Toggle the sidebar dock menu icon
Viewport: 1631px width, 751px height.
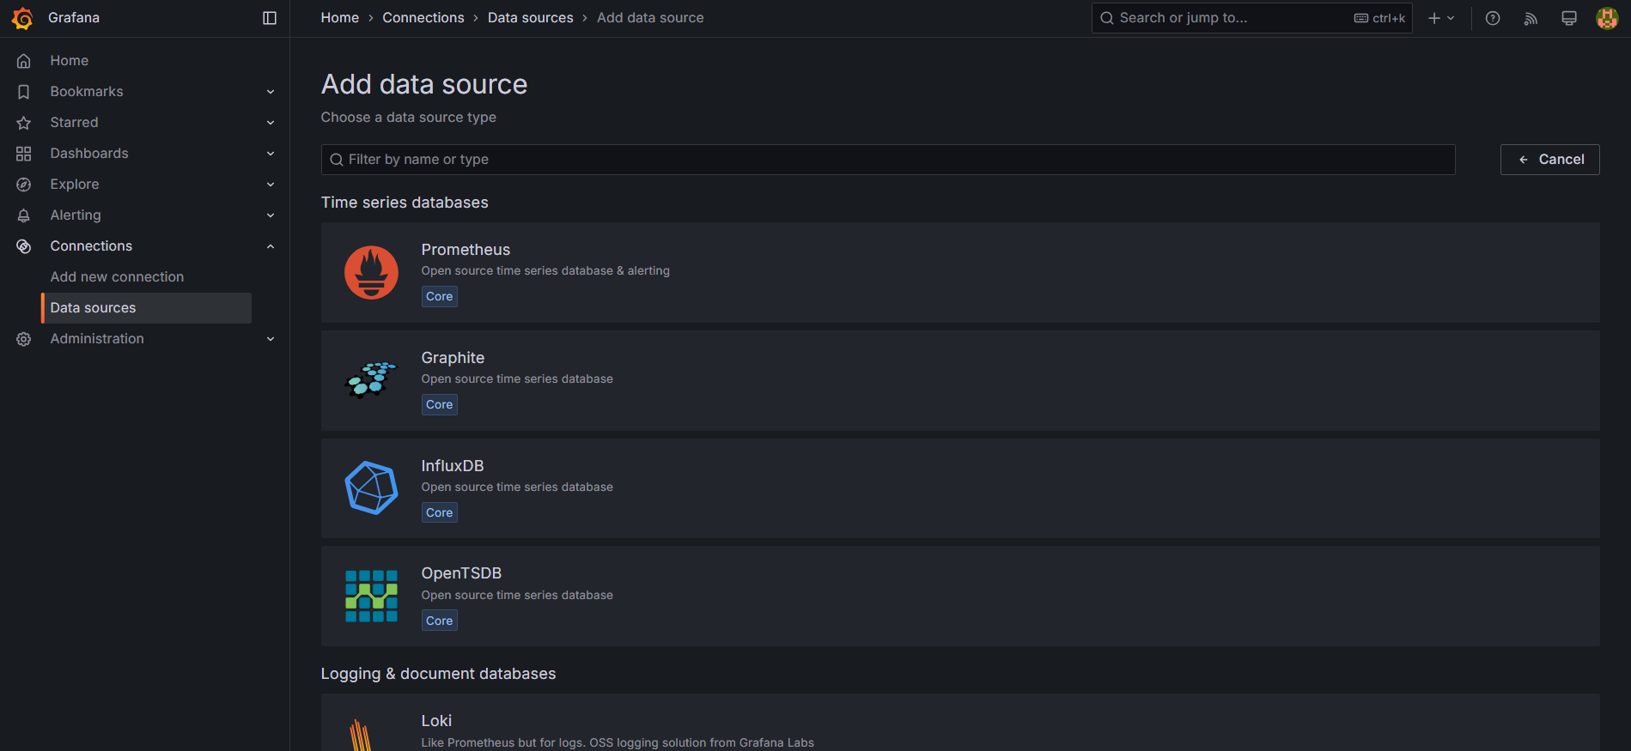point(270,18)
